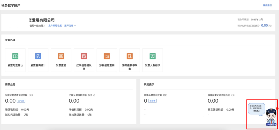Screen dimensions: 279x130
Task: Click the 风险提示 panel heading
Action: 149,85
